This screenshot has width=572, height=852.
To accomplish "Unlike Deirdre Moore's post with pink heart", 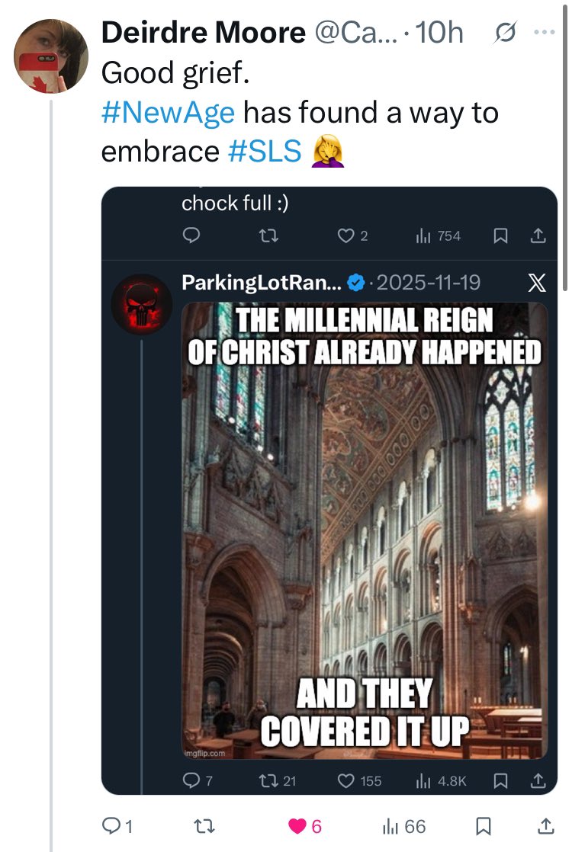I will click(297, 826).
